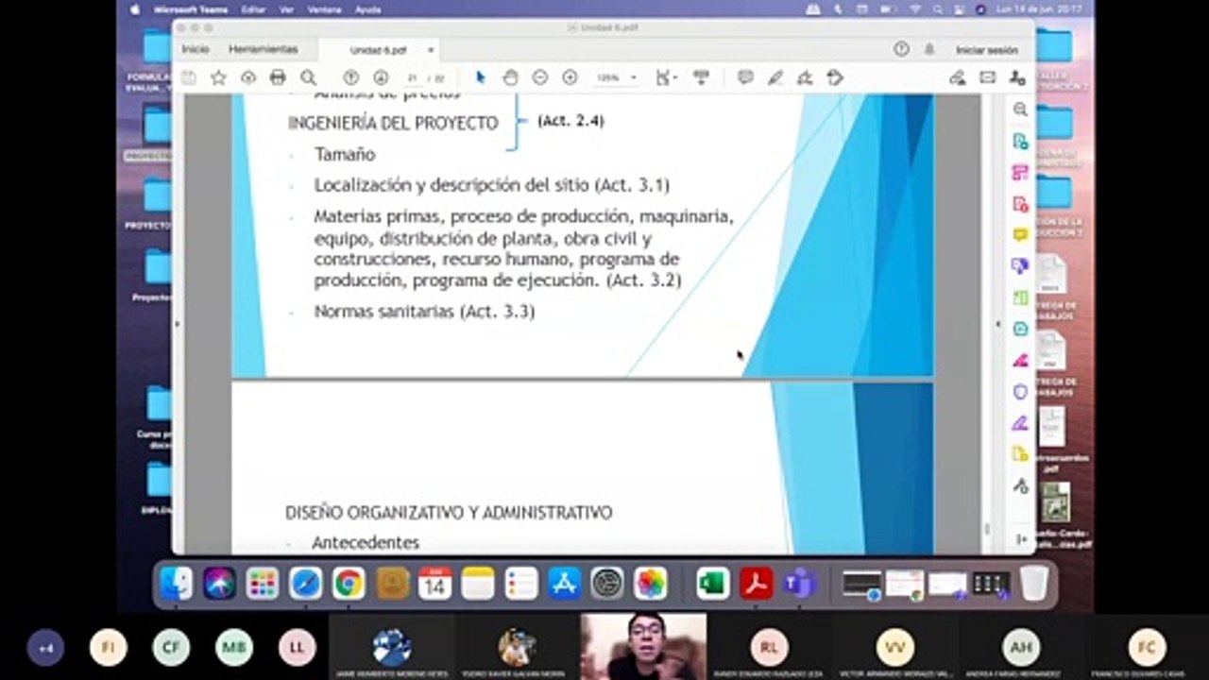
Task: Close the Unidad 6.pdf tab
Action: pos(431,50)
